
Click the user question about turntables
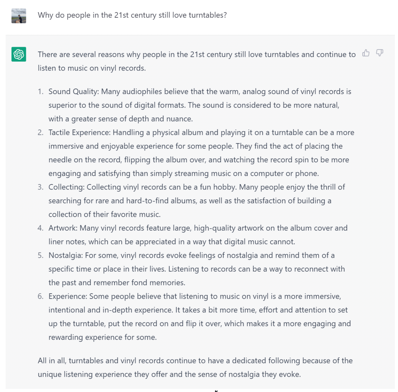coord(132,15)
